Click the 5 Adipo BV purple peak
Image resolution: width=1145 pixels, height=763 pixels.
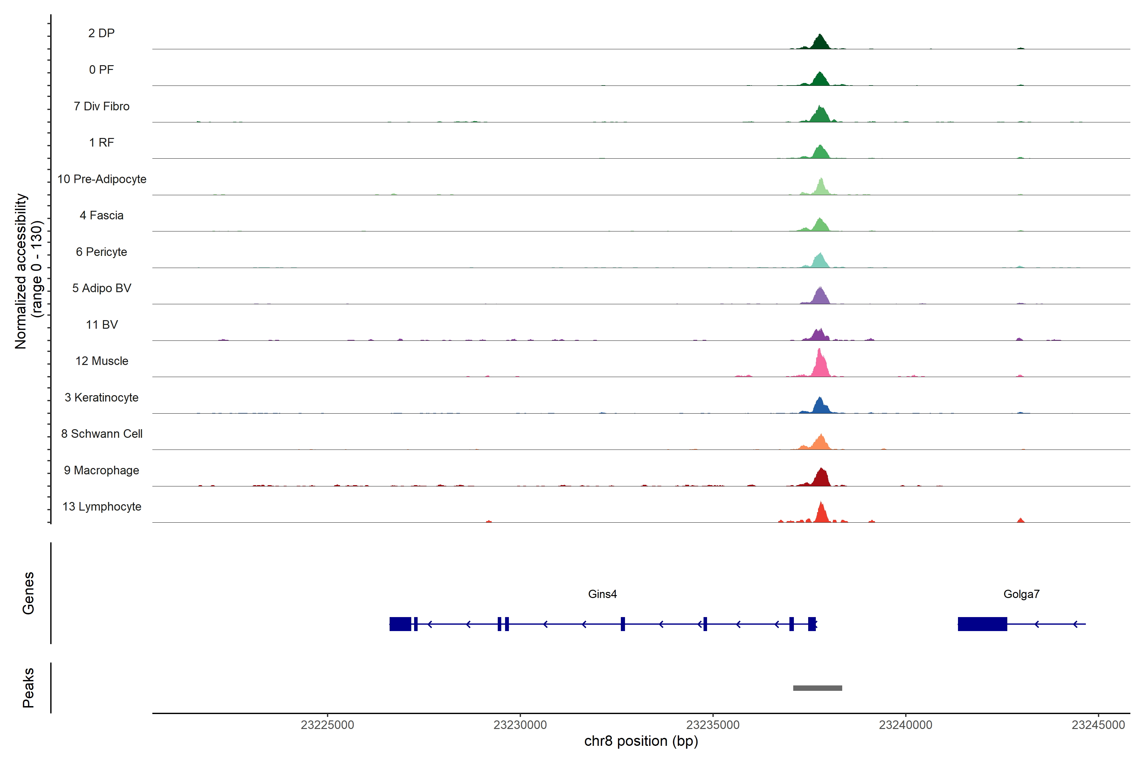pos(821,297)
